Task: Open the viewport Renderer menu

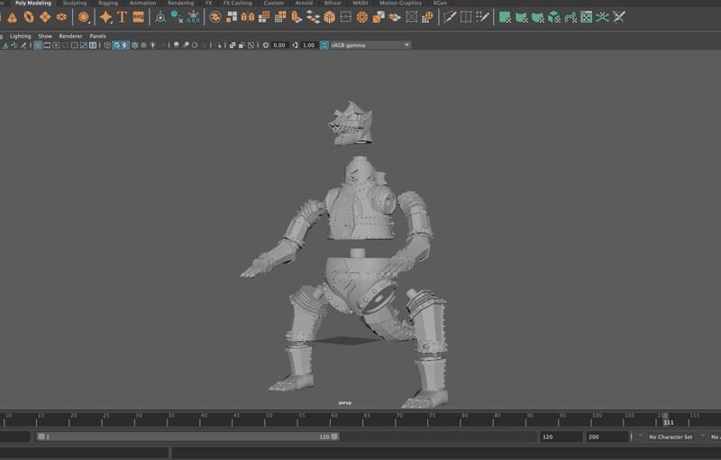Action: pyautogui.click(x=70, y=36)
